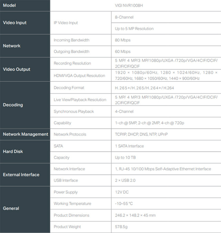Select the Capability value text
This screenshot has width=221, height=233.
point(149,123)
